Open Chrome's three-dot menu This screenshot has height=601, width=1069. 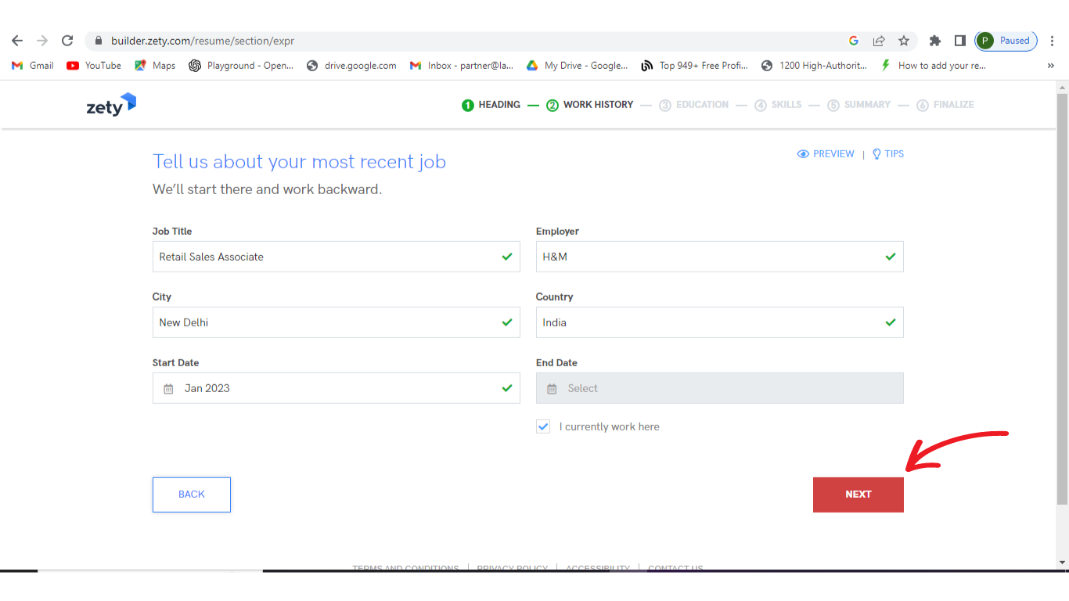pos(1053,41)
